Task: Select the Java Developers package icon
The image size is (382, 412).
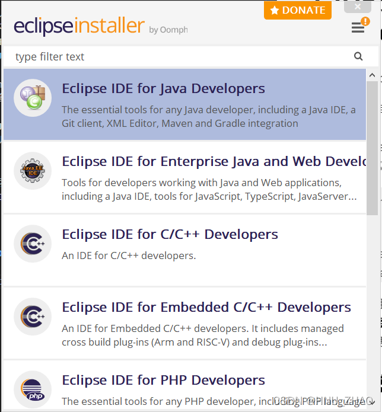Action: tap(33, 98)
